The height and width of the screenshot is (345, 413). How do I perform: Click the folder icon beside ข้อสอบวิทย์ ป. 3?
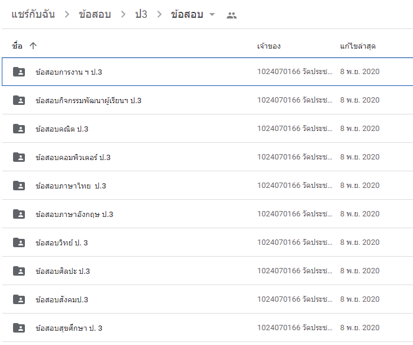[19, 242]
